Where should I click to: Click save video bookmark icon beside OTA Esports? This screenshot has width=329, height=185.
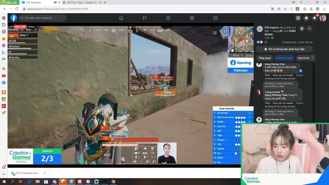[x=302, y=29]
